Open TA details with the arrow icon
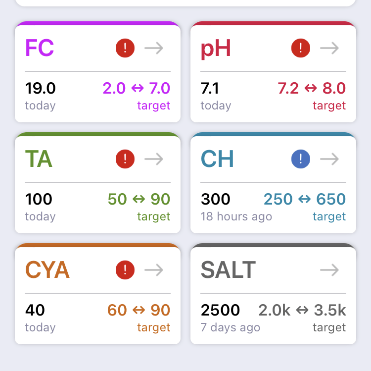The width and height of the screenshot is (371, 371). point(154,159)
